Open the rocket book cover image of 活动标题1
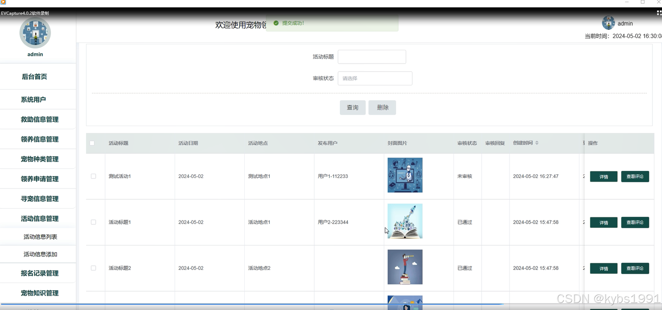 point(405,221)
